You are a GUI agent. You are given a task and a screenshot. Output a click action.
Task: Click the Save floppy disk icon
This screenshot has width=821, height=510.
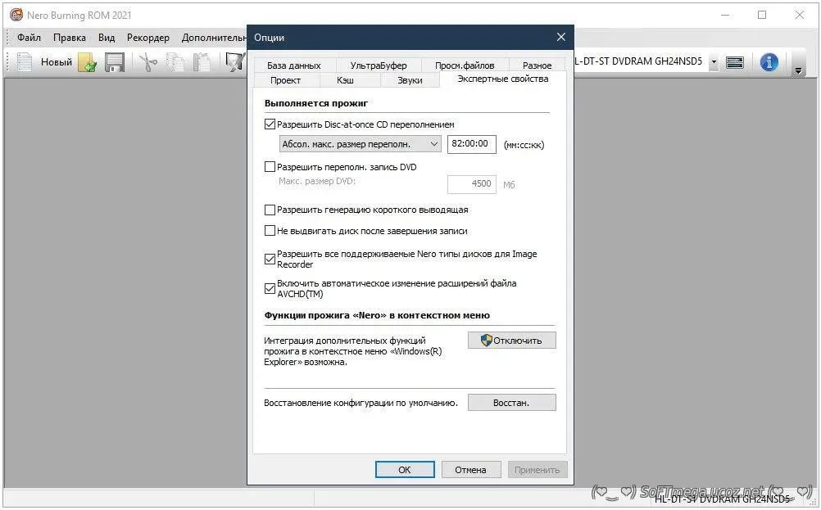click(114, 62)
